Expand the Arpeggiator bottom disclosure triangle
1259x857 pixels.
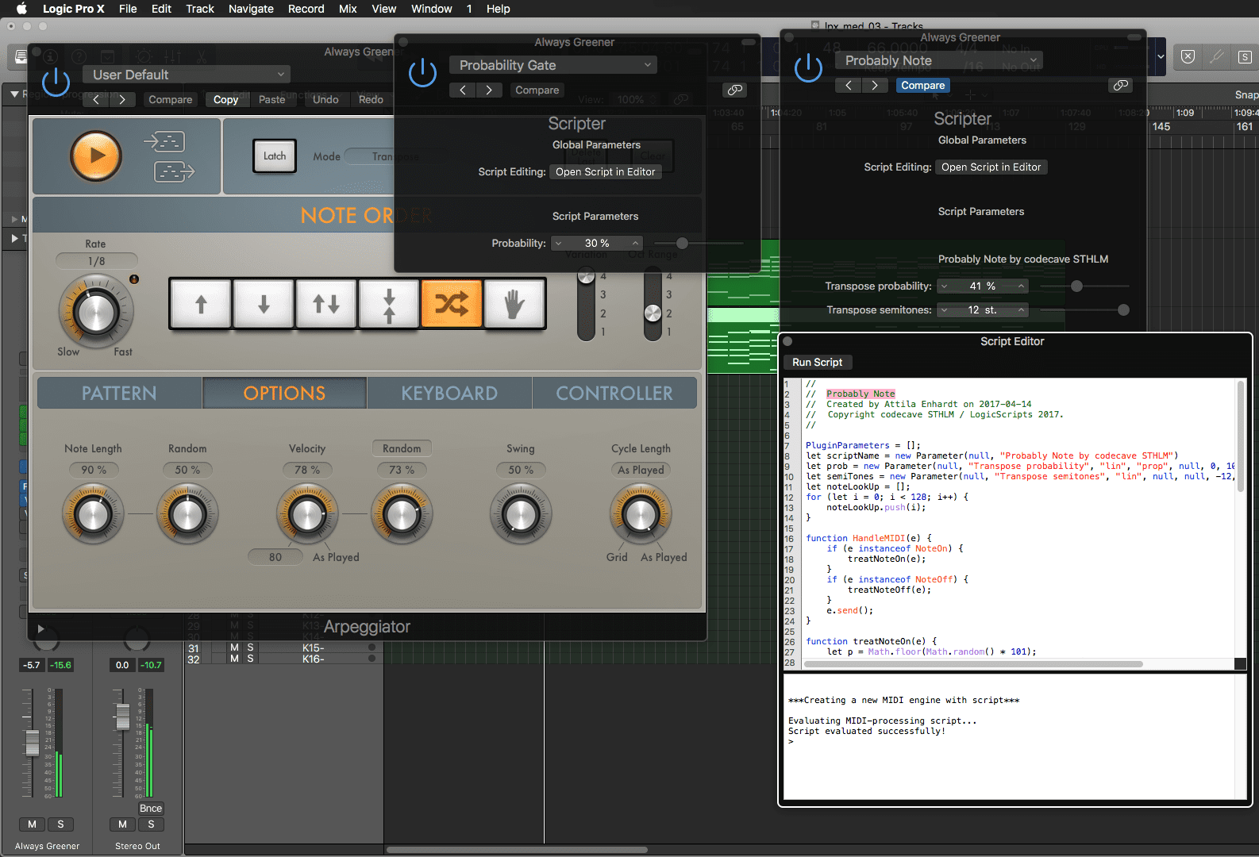[40, 628]
